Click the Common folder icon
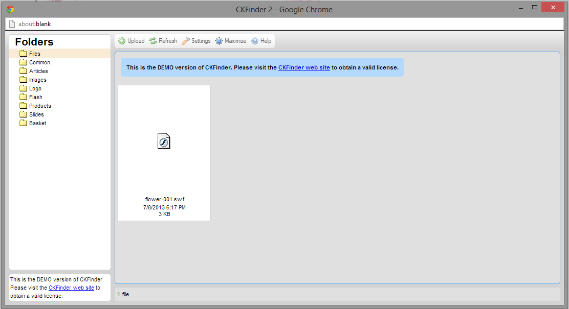This screenshot has width=569, height=309. pyautogui.click(x=23, y=62)
